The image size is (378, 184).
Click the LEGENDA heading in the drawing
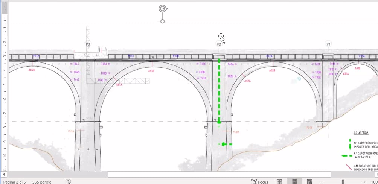click(x=361, y=133)
